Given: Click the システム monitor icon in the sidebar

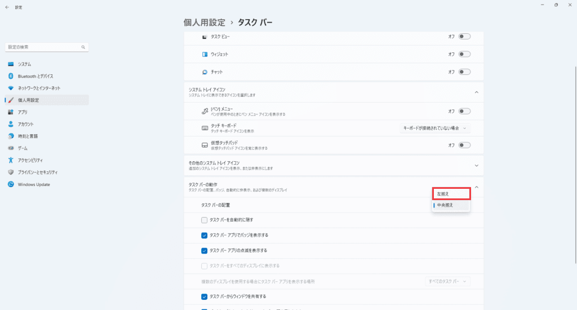Looking at the screenshot, I should point(11,64).
